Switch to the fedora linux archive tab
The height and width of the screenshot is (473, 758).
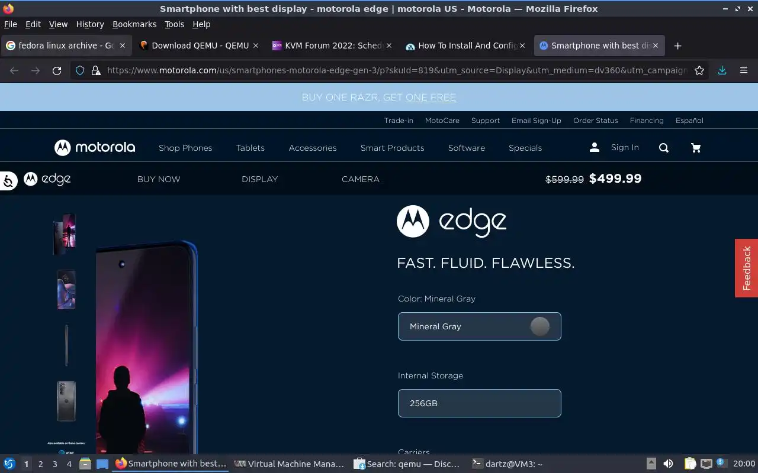pyautogui.click(x=65, y=46)
